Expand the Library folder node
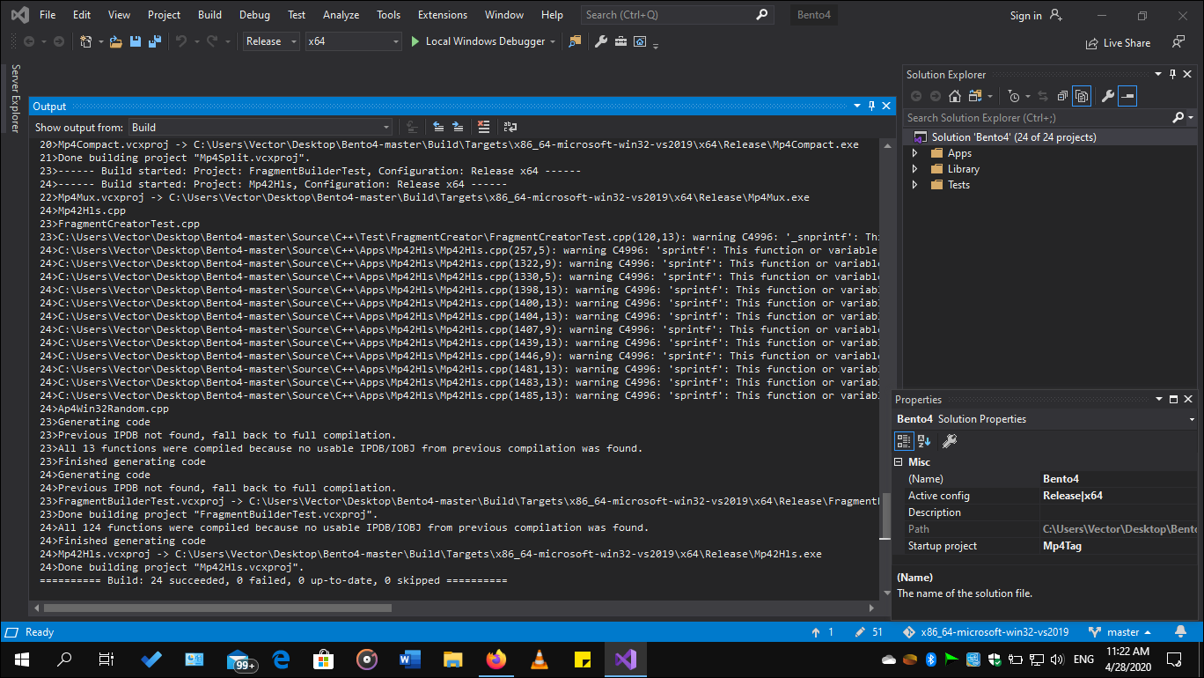The image size is (1204, 678). point(915,169)
